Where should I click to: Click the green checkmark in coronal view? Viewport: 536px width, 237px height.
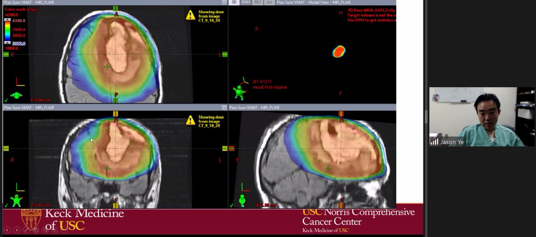tap(6, 205)
